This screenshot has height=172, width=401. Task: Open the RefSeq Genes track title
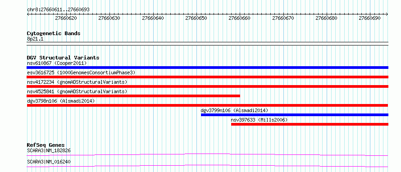[x=46, y=145]
